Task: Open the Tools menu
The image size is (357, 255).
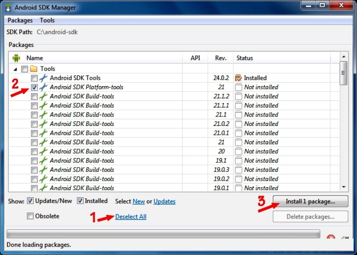Action: 47,20
